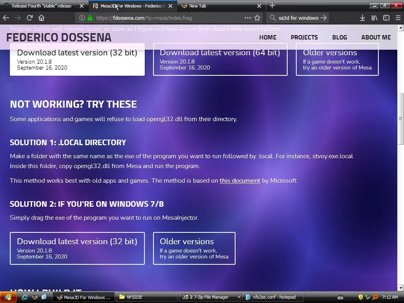Click the page scrollbar down arrow
Viewport: 404px width, 303px height.
point(400,288)
